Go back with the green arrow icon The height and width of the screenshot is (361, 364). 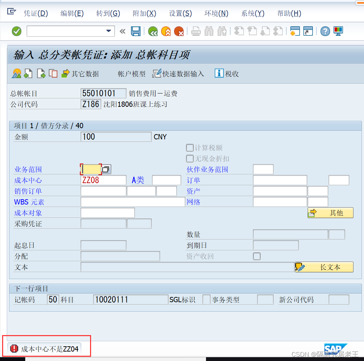(153, 31)
